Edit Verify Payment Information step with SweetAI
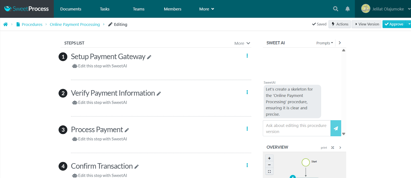Image resolution: width=411 pixels, height=178 pixels. click(x=100, y=102)
